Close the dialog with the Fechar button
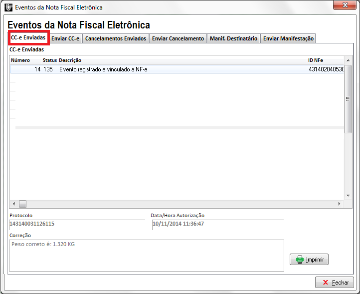Viewport: 360px width, 294px height. tap(334, 283)
